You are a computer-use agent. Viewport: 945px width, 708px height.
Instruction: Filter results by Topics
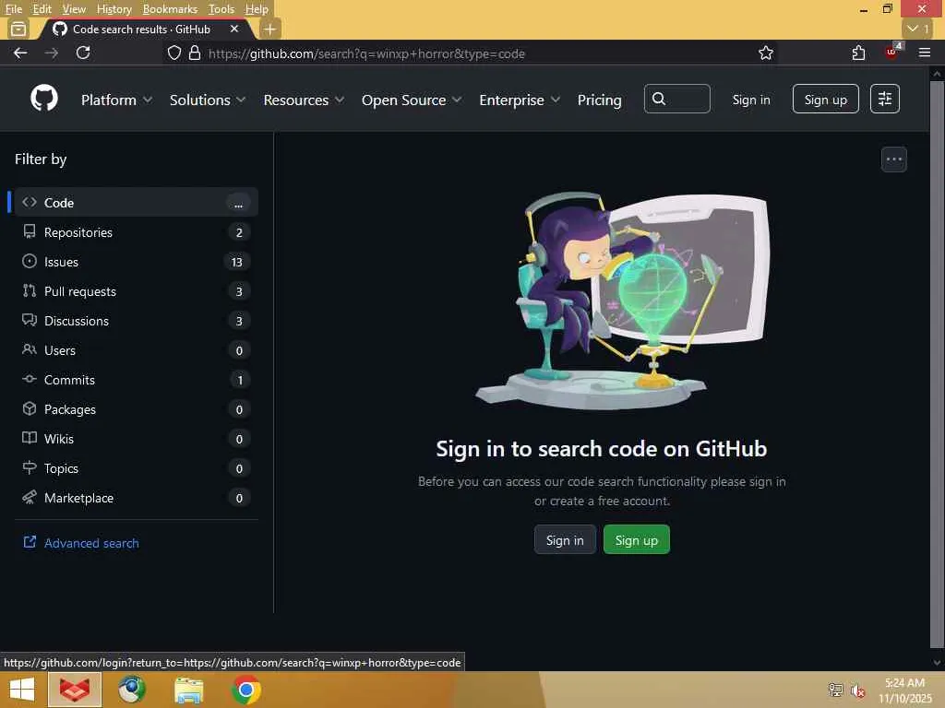(137, 467)
